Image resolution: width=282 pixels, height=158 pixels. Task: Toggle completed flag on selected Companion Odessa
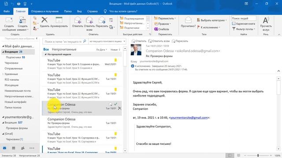(x=115, y=104)
